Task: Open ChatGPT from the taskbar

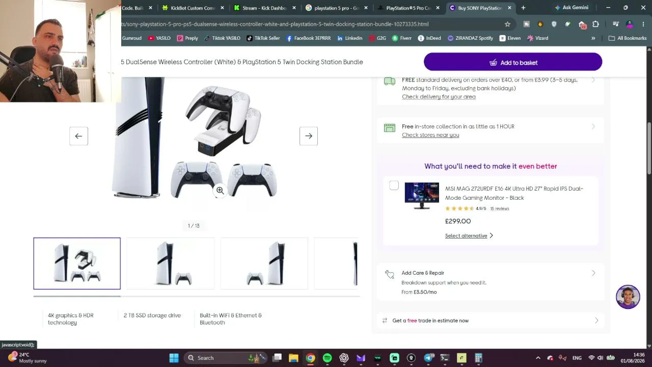Action: 344,358
